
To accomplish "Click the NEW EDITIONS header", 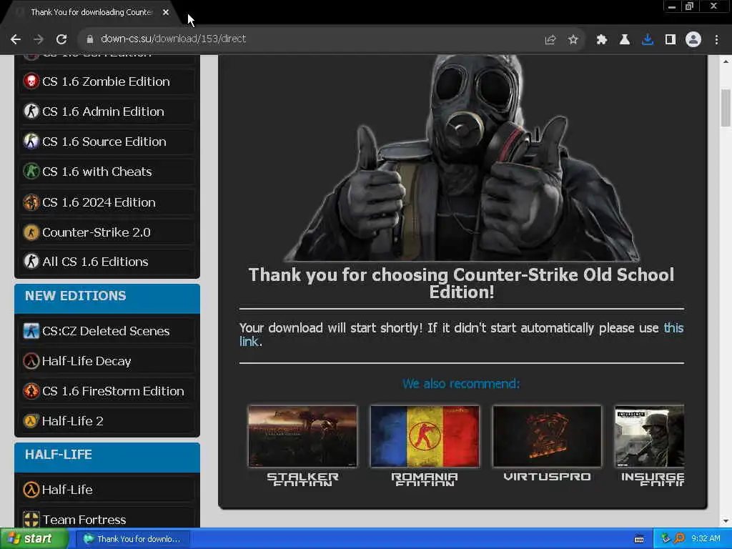I will (107, 298).
